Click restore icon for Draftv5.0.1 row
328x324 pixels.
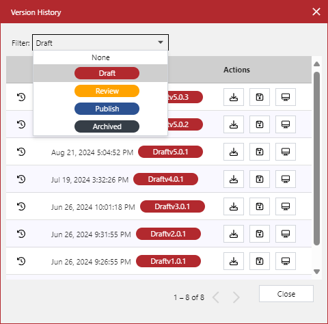tap(21, 152)
